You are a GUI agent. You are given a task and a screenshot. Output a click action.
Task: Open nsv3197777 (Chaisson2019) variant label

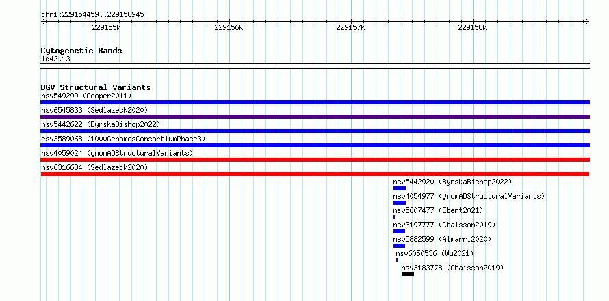(444, 225)
